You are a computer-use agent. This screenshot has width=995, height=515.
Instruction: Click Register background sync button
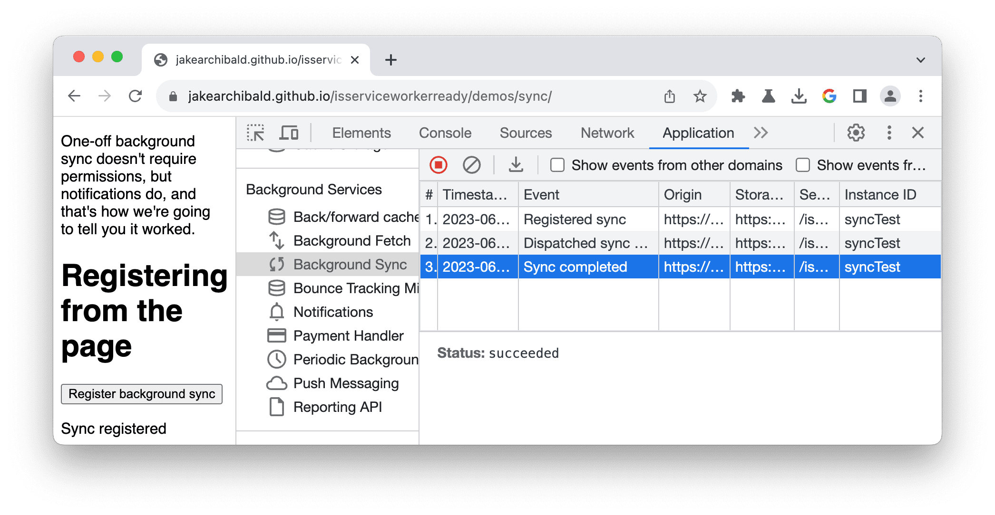142,394
